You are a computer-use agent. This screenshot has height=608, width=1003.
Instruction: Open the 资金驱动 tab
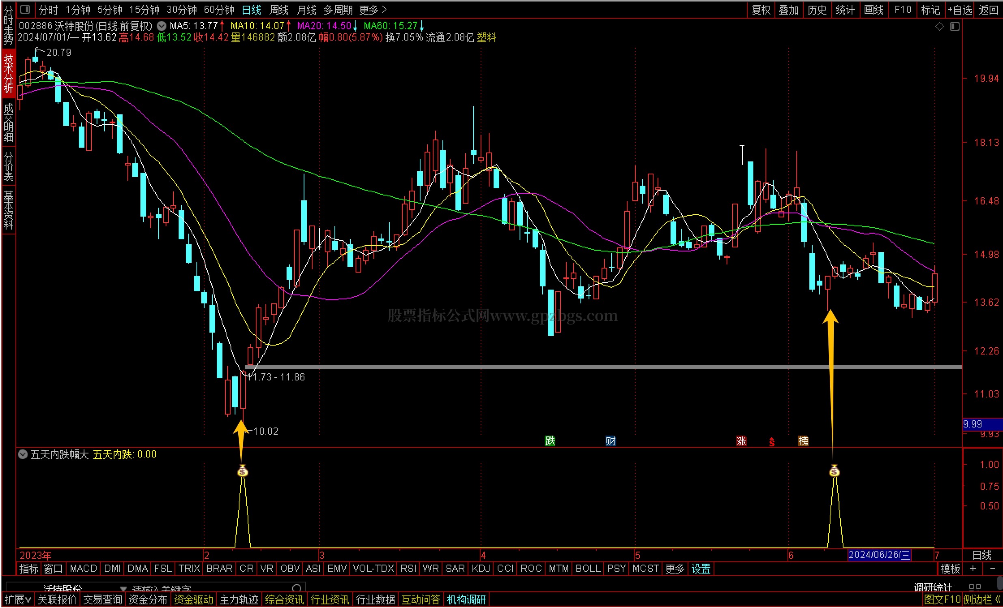[193, 600]
